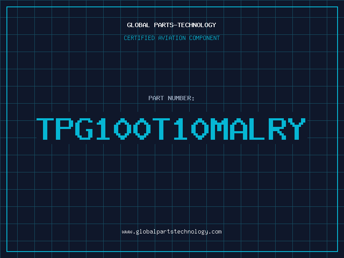This screenshot has width=344, height=258.
Task: Click the word PART in the label
Action: 156,98
